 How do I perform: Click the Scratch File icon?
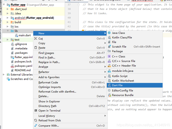pyautogui.click(x=109, y=47)
